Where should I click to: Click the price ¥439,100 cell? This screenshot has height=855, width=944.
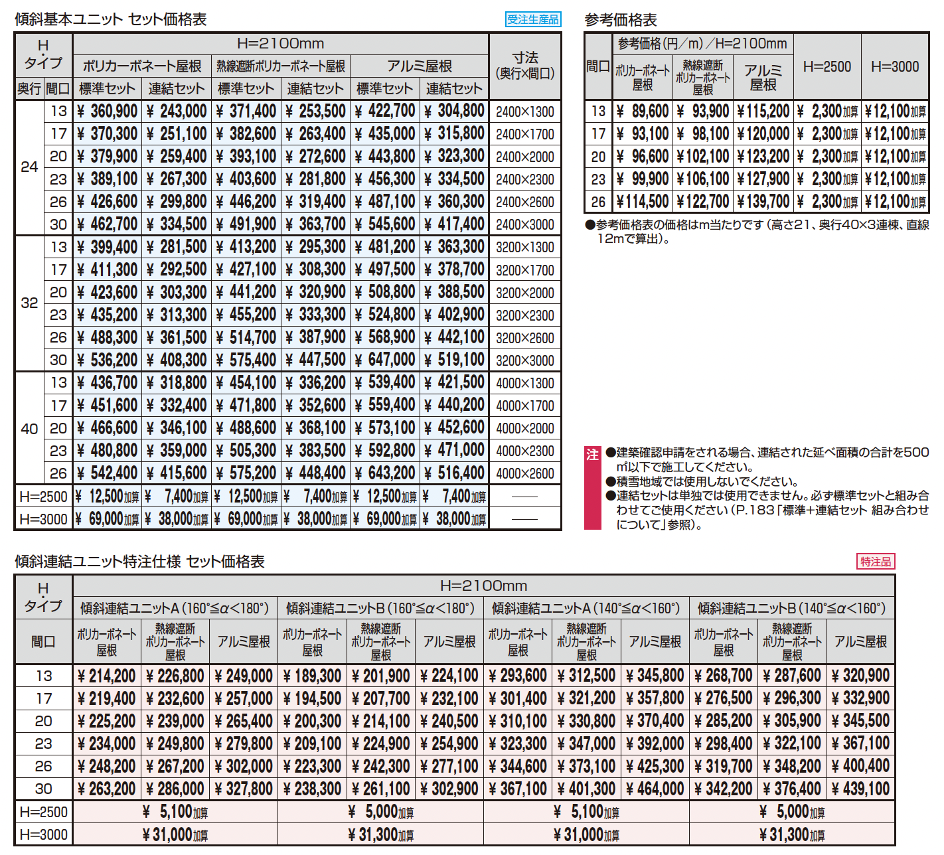(860, 789)
